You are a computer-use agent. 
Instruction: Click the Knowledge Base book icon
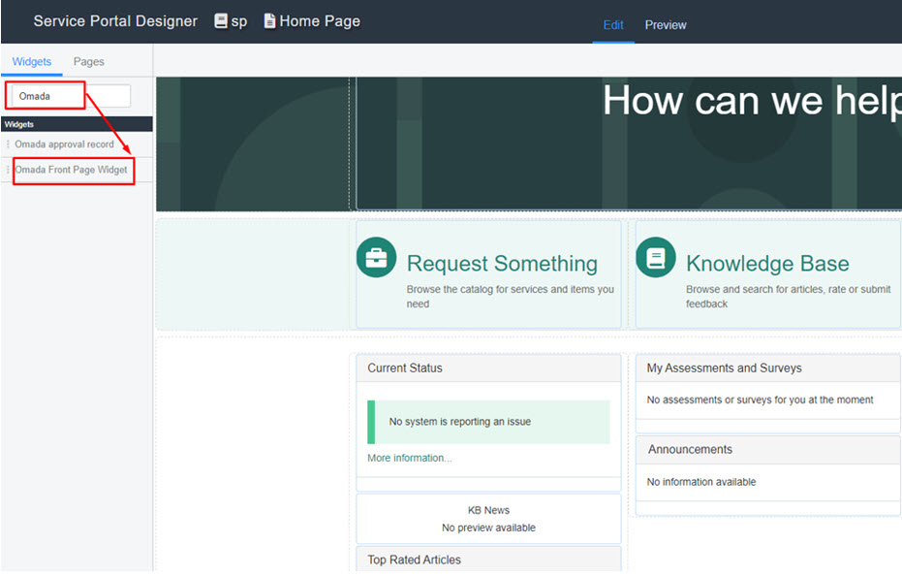(656, 258)
